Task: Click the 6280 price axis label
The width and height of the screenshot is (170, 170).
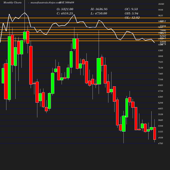Action: [160, 103]
